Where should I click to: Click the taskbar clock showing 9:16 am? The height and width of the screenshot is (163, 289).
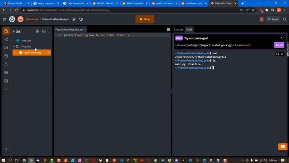pos(273,160)
